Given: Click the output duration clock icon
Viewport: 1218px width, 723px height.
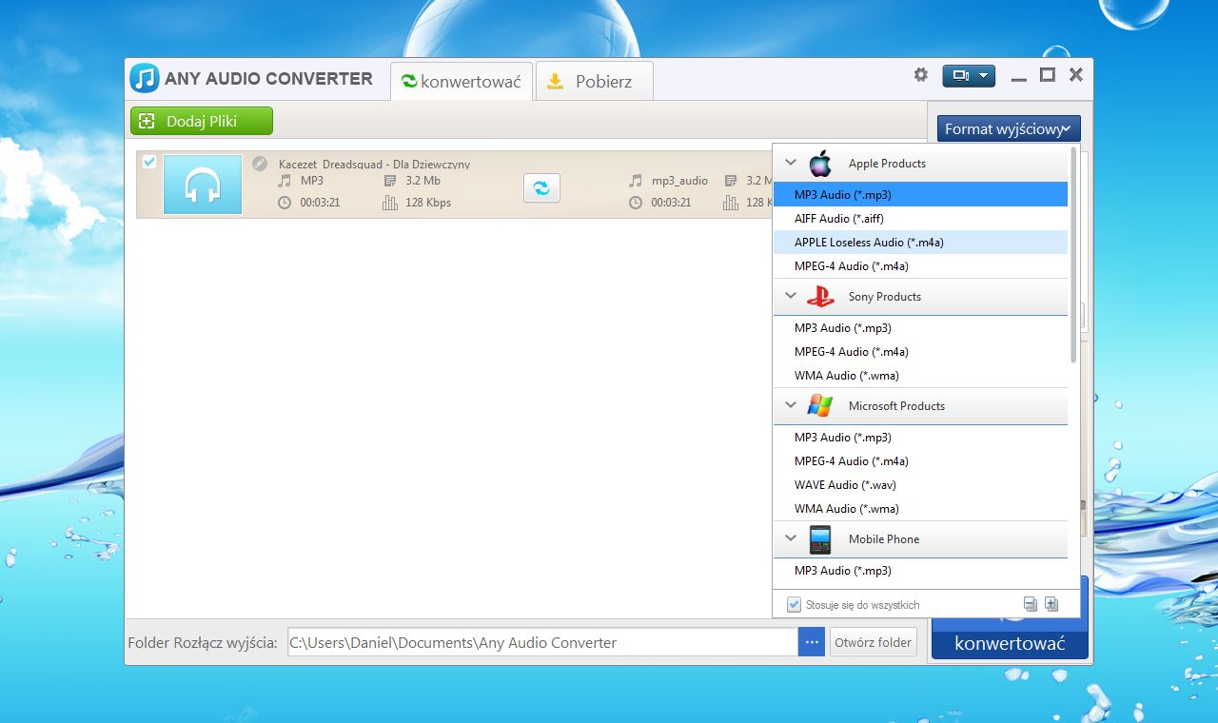Looking at the screenshot, I should pos(636,203).
